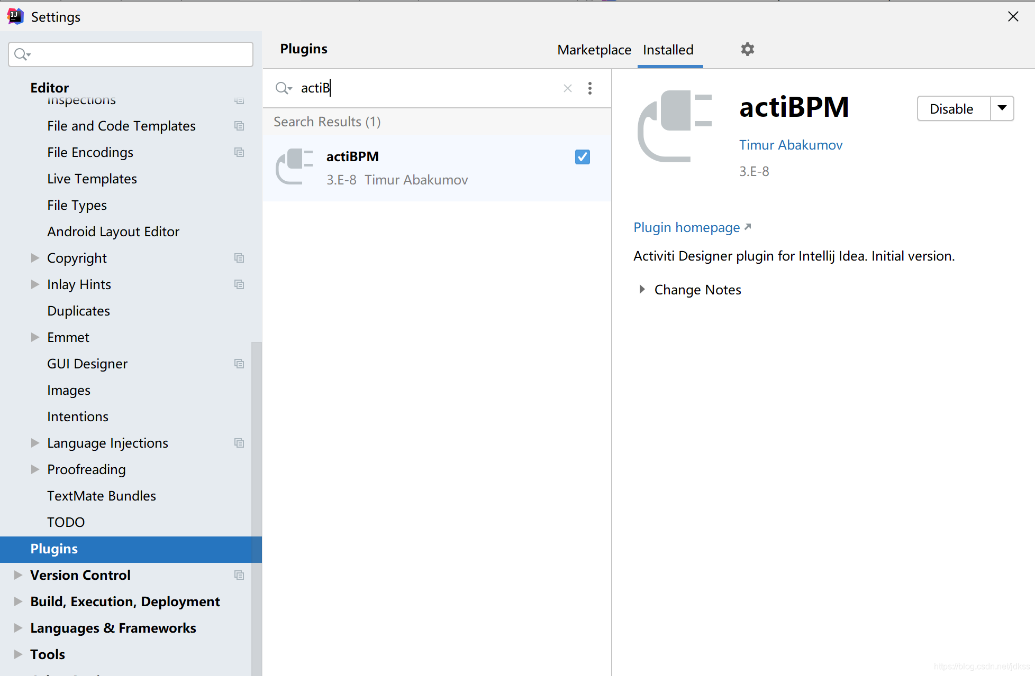Screen dimensions: 1035x676
Task: Open TODO settings
Action: point(66,522)
